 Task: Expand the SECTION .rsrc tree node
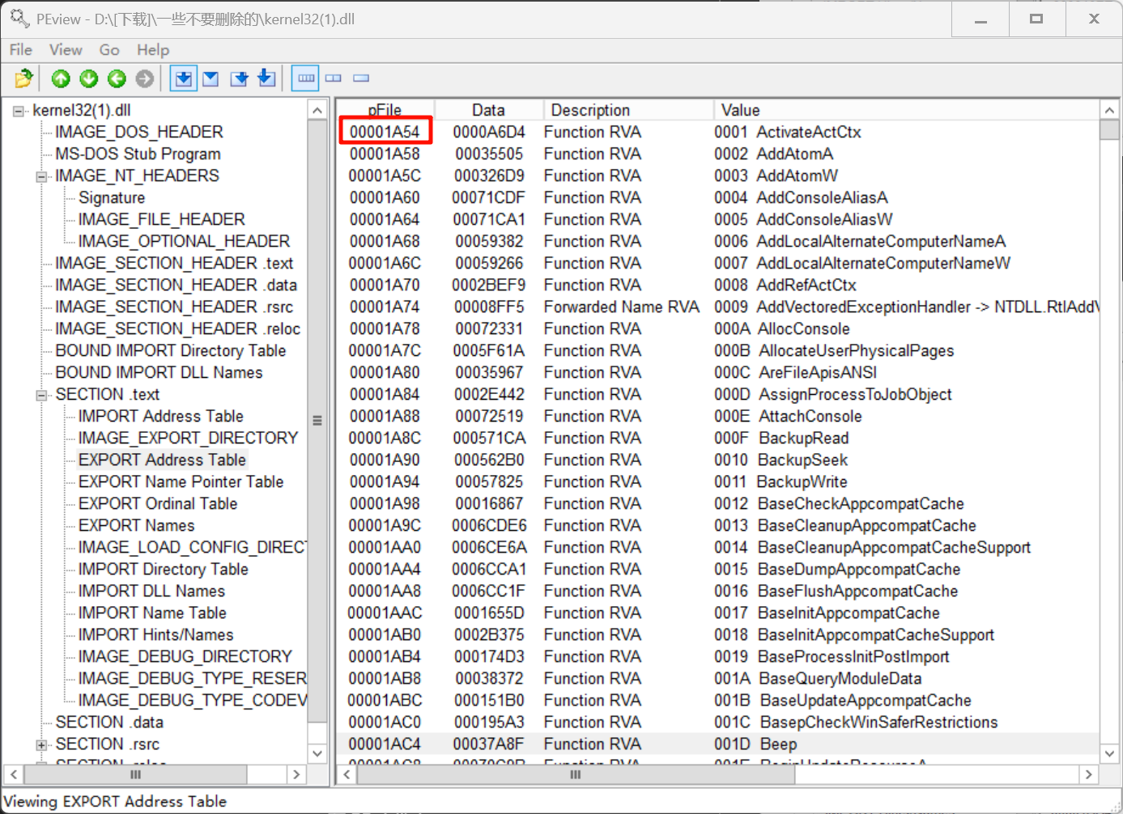(41, 744)
